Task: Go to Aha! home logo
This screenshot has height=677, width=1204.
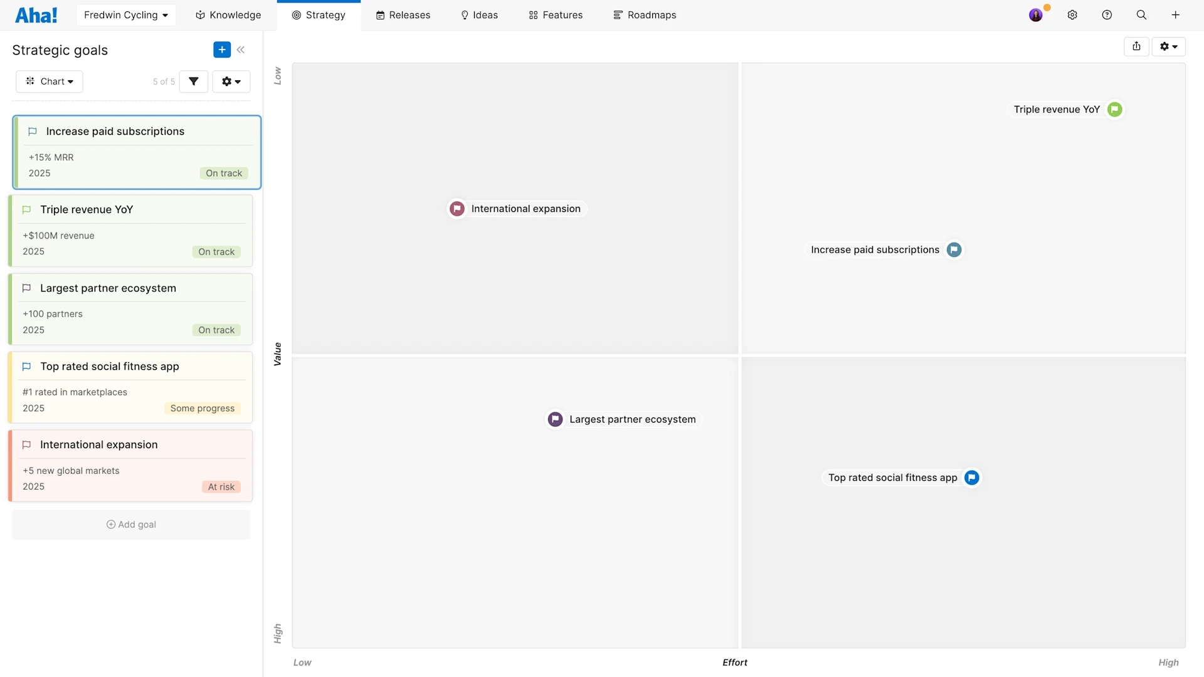Action: coord(36,15)
